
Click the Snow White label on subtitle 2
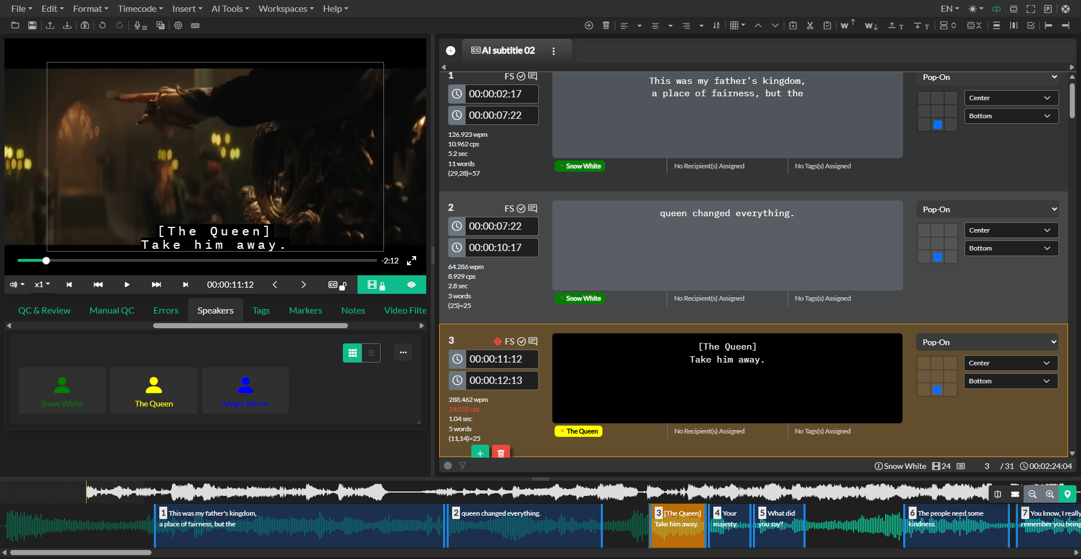(x=583, y=298)
